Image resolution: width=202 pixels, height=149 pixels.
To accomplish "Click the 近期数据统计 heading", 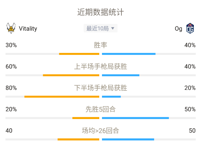I will coord(100,12).
